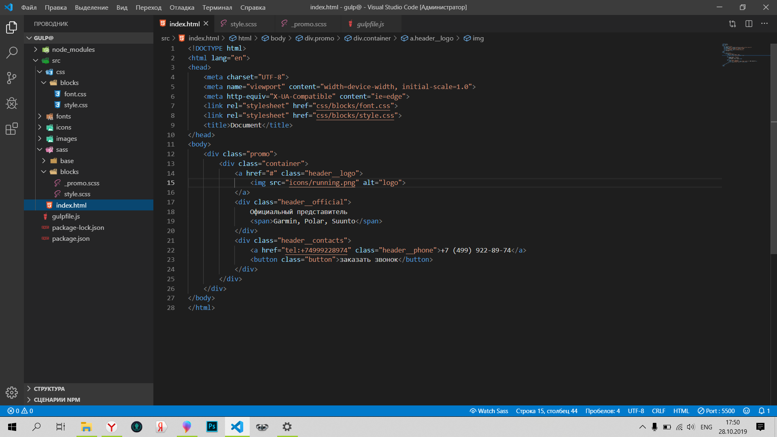Open the editor More Actions ellipsis
The height and width of the screenshot is (437, 777).
(764, 24)
